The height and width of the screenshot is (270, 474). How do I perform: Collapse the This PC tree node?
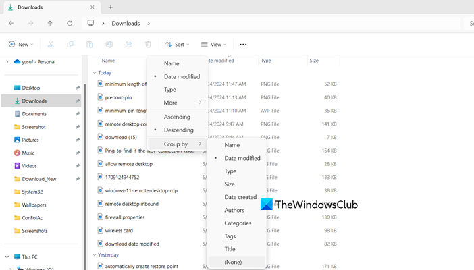coord(7,256)
